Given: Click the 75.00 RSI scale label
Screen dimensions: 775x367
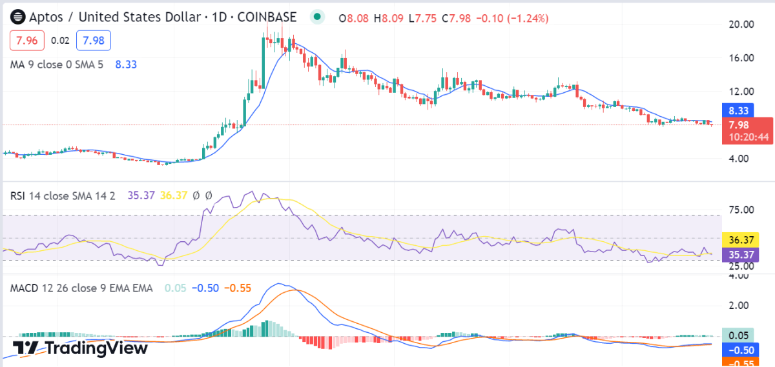Looking at the screenshot, I should tap(741, 210).
